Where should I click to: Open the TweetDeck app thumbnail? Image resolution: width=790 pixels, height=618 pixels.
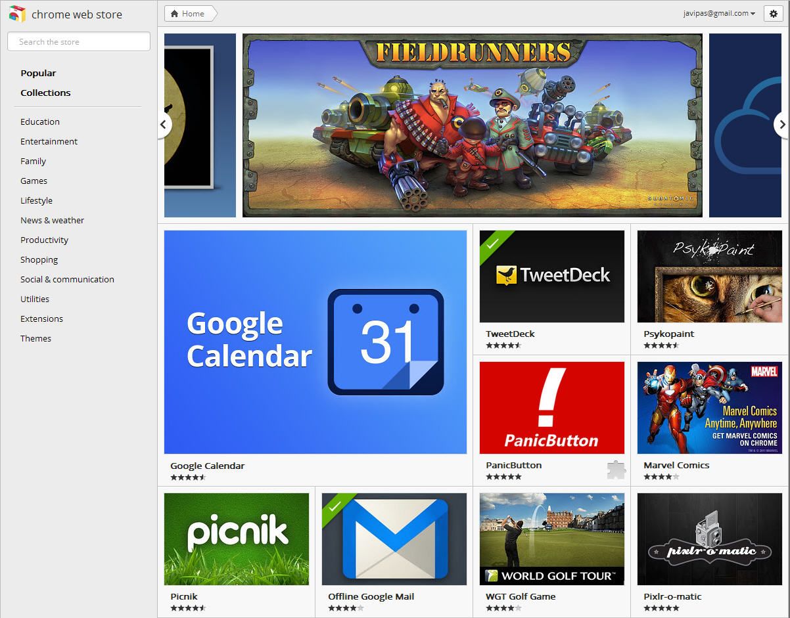click(x=551, y=276)
